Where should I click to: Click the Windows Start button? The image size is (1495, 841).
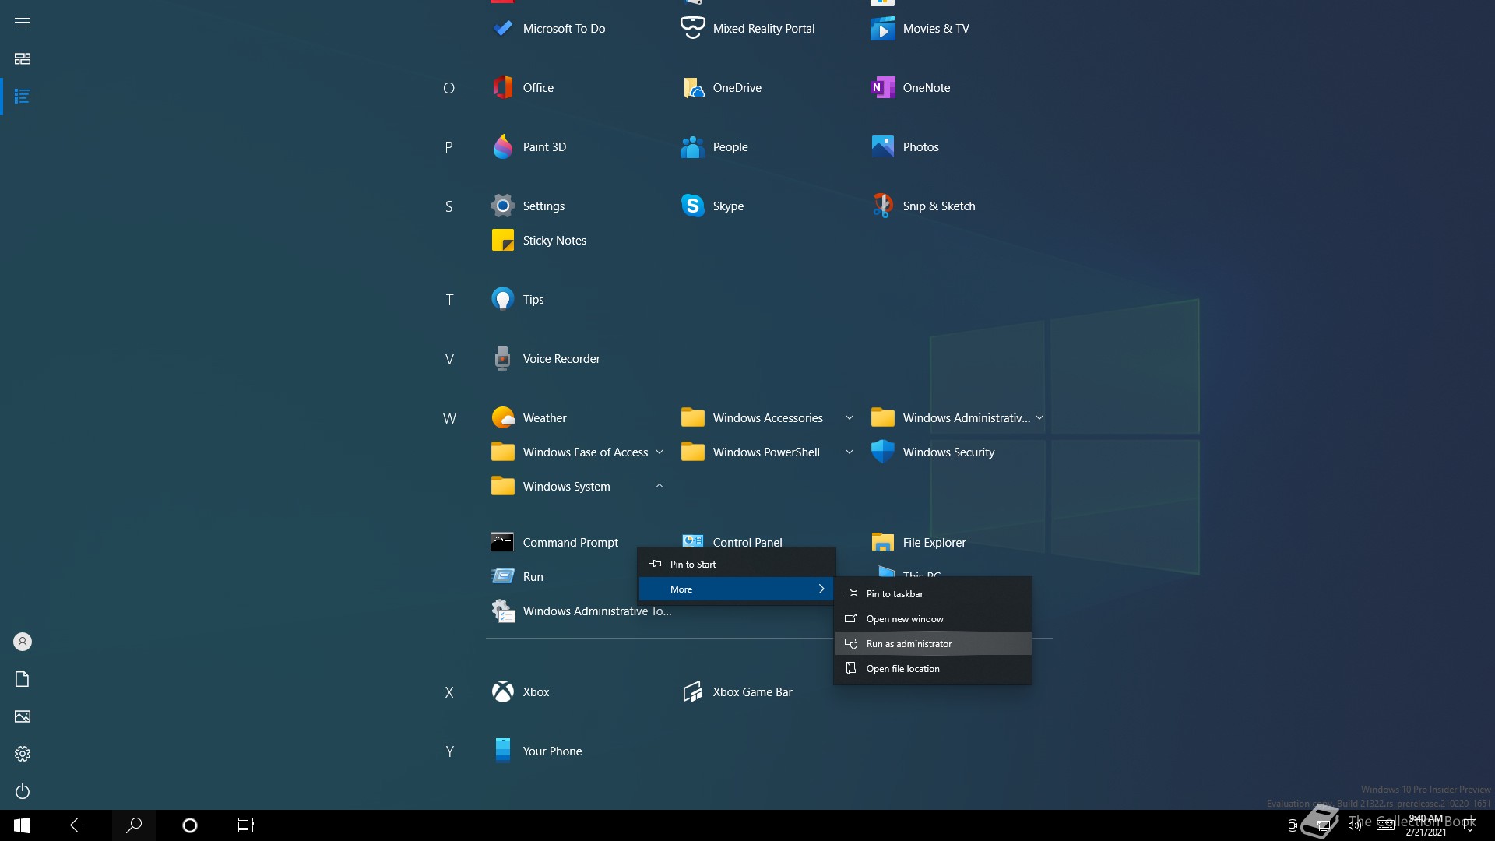point(22,825)
